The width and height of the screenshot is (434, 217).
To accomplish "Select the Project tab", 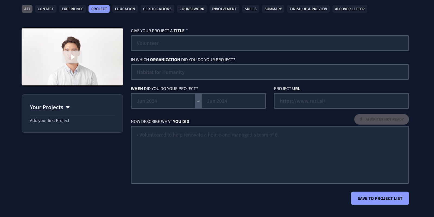I will click(99, 9).
